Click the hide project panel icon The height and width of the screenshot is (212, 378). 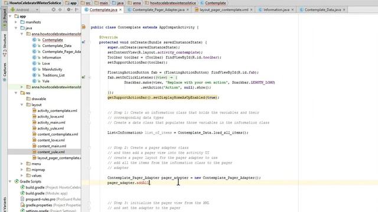tap(77, 9)
